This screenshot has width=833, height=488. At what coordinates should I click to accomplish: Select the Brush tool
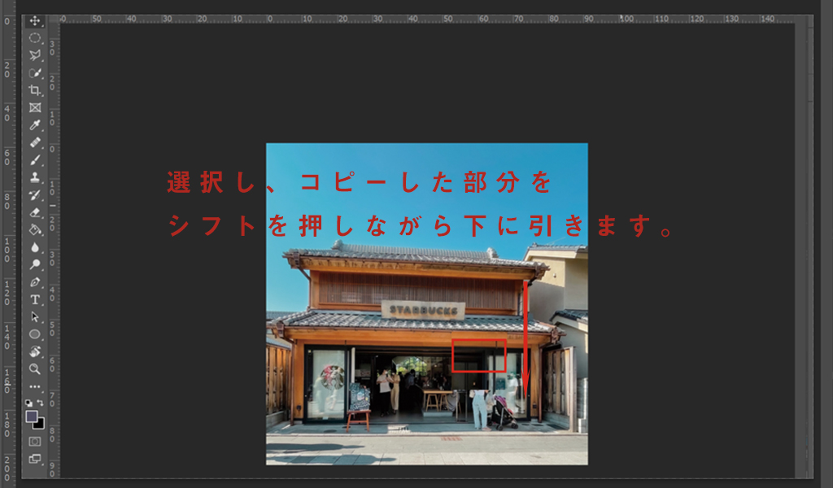tap(35, 160)
